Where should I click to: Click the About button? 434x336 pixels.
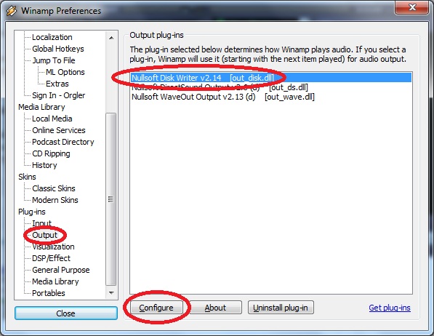pyautogui.click(x=215, y=308)
